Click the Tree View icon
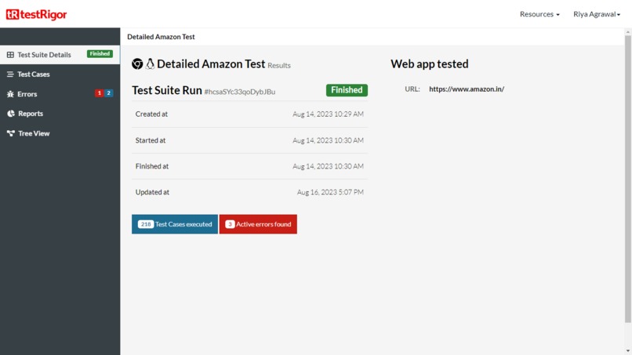This screenshot has width=632, height=355. pyautogui.click(x=10, y=133)
